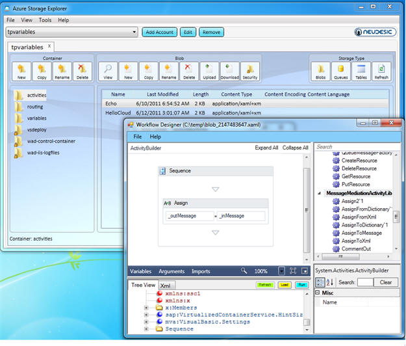Click the toolbox Search field

pyautogui.click(x=357, y=147)
